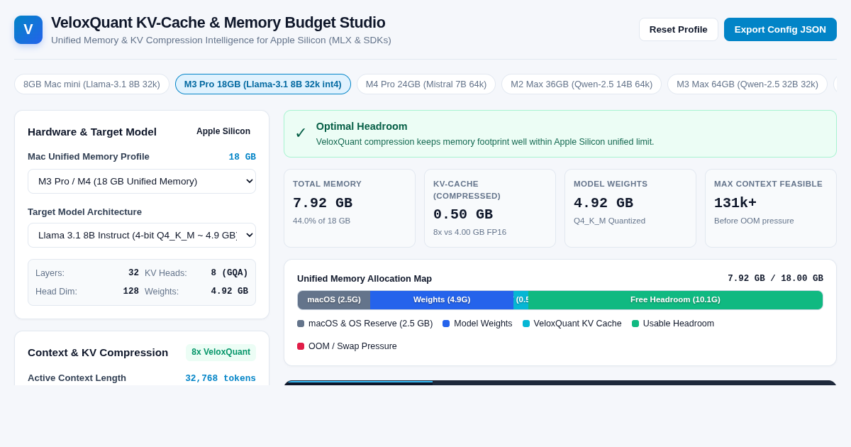851x447 pixels.
Task: Click '44.0% of 18 GB' text
Action: pyautogui.click(x=321, y=221)
